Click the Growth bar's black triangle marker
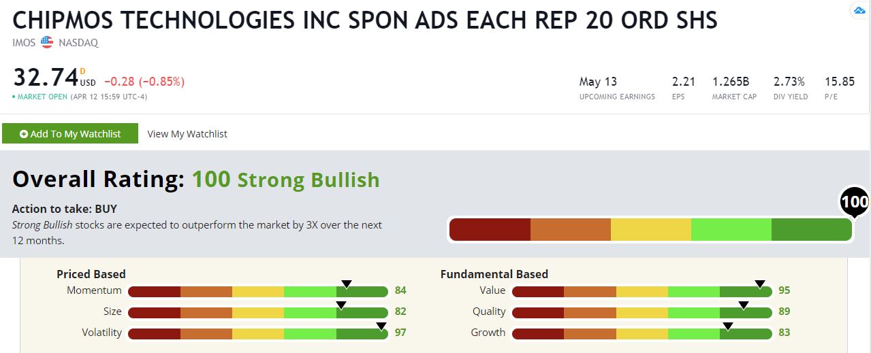Screen dimensions: 871x353 [727, 326]
